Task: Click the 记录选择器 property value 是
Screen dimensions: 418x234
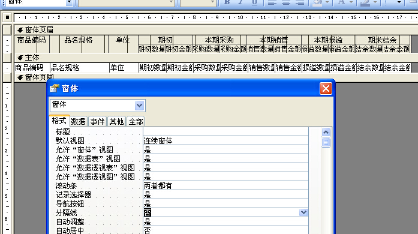Action: [x=226, y=194]
